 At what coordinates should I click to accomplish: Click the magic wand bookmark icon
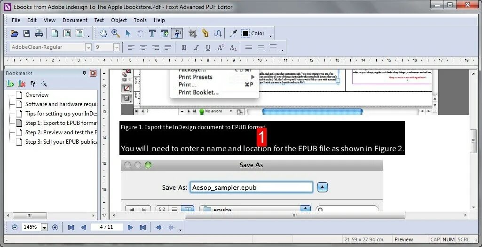[44, 84]
